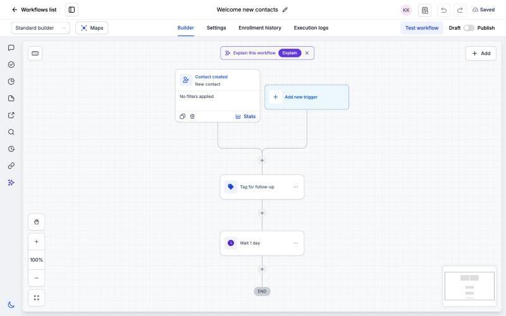Switch to the Settings tab
Screen dimensions: 506x316
click(x=216, y=28)
